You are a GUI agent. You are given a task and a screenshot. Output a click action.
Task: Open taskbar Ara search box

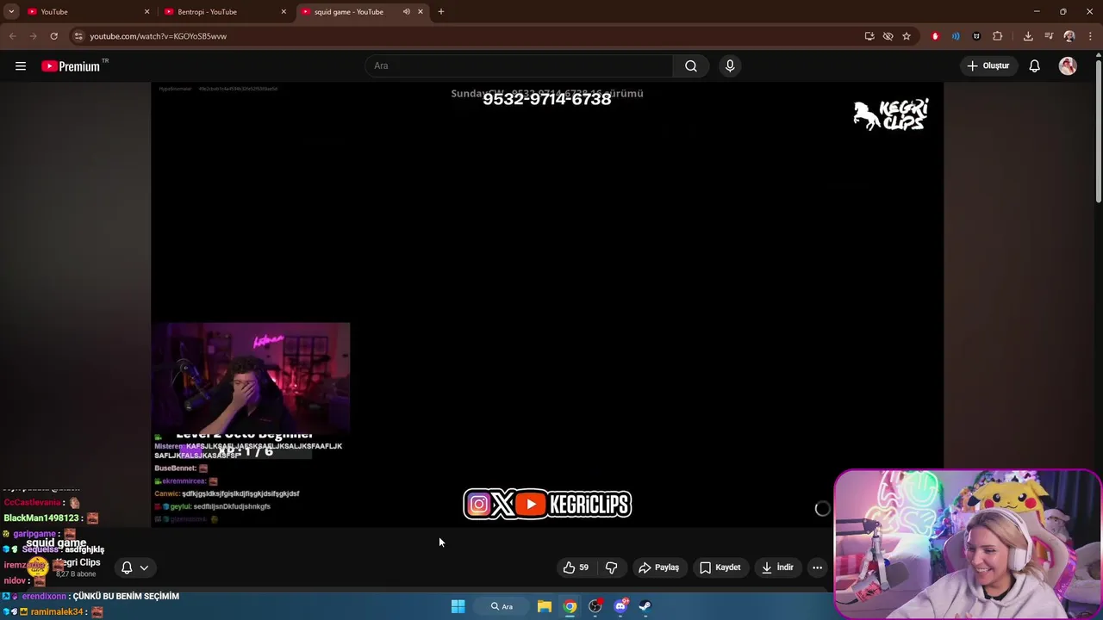coord(502,606)
